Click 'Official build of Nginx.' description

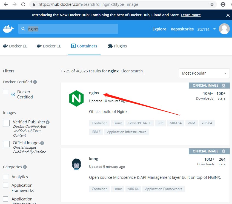[108, 112]
